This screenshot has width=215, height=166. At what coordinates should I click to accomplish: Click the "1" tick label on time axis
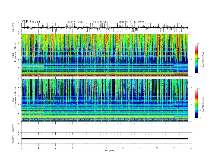pyautogui.click(x=38, y=148)
